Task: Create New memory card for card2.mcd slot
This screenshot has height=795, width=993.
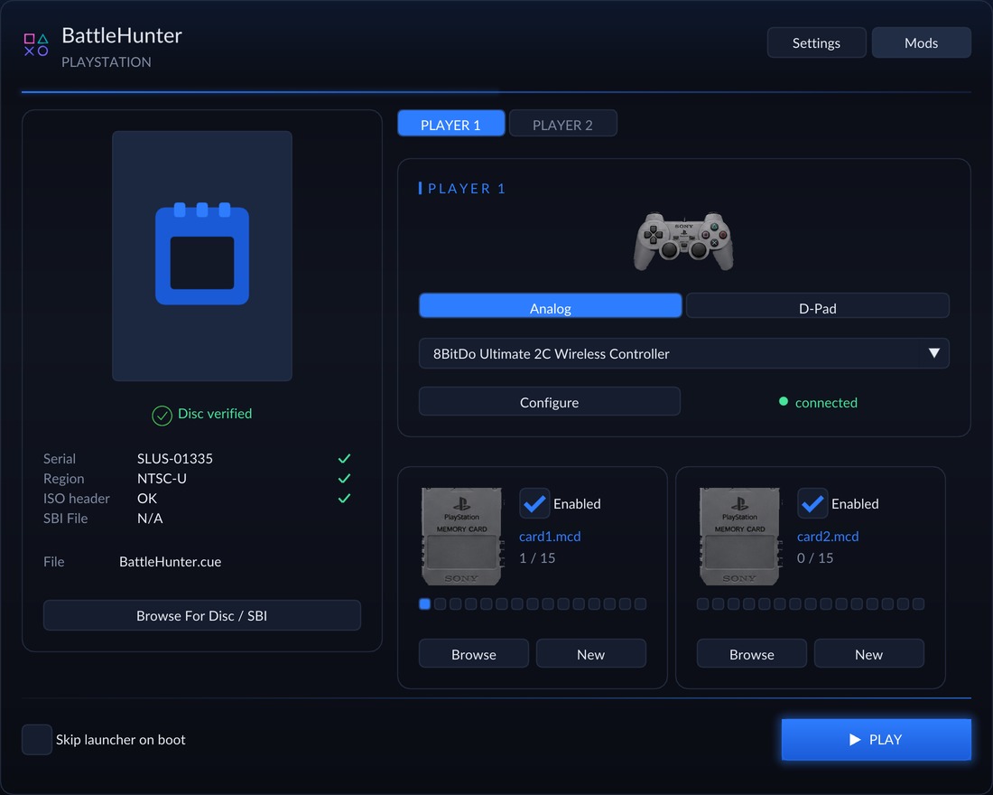Action: tap(868, 654)
